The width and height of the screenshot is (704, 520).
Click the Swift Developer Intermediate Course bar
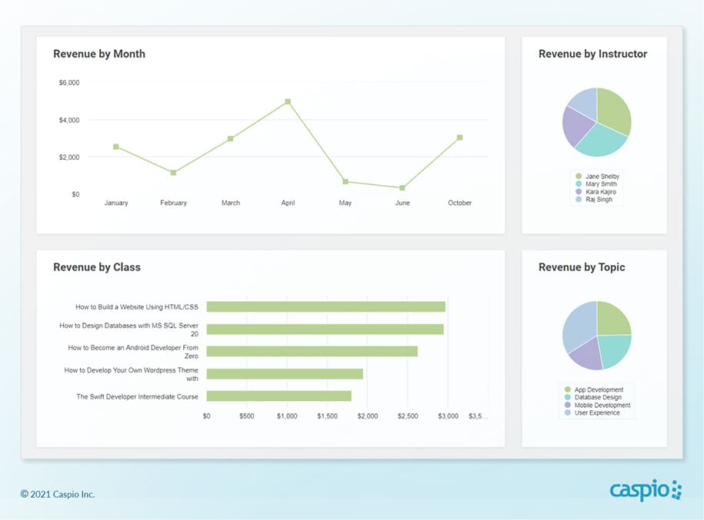(x=279, y=396)
